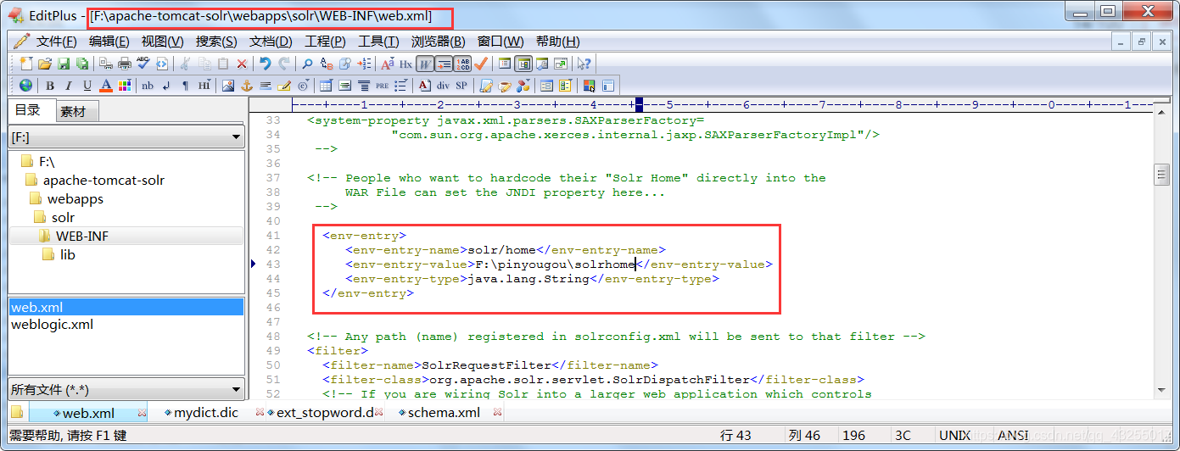Image resolution: width=1180 pixels, height=451 pixels.
Task: Click the context help arrow icon
Action: tap(584, 64)
